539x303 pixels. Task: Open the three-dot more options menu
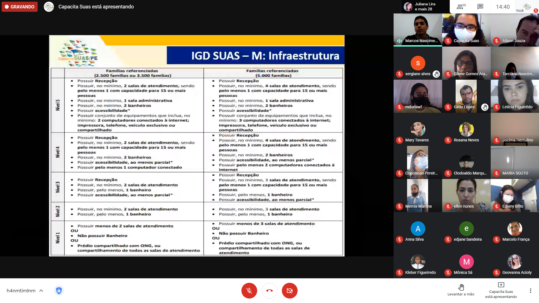(x=530, y=291)
